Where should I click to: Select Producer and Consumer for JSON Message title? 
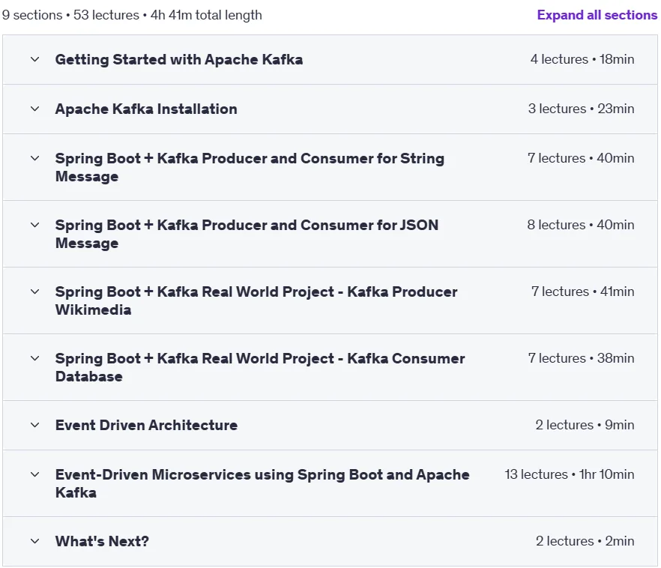pyautogui.click(x=247, y=234)
